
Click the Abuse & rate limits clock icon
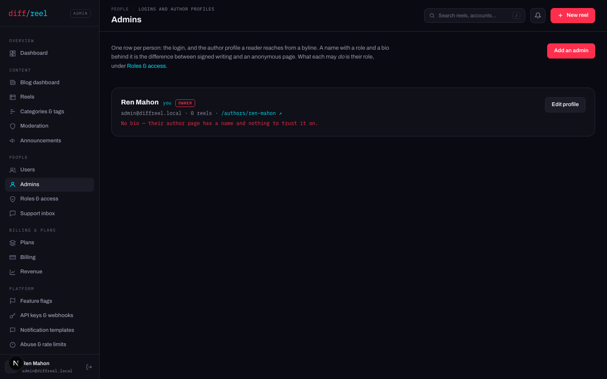pos(13,345)
